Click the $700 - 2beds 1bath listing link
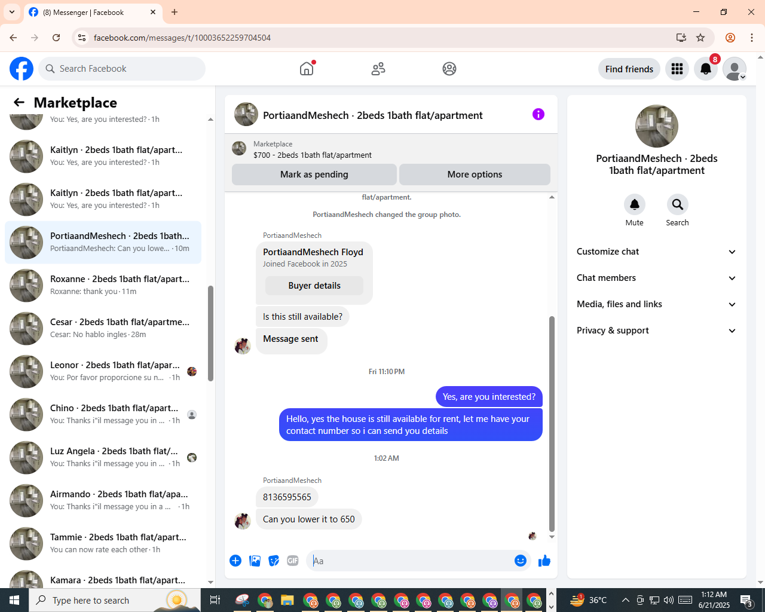Image resolution: width=765 pixels, height=612 pixels. click(313, 155)
